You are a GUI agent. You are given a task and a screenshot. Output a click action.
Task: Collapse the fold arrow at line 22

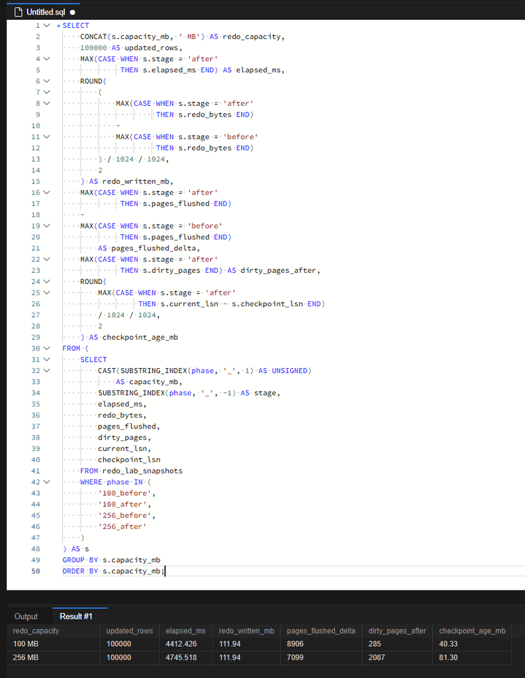click(47, 260)
